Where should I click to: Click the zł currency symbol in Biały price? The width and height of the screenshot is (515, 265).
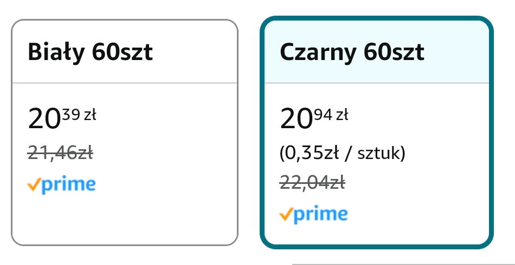tap(89, 114)
